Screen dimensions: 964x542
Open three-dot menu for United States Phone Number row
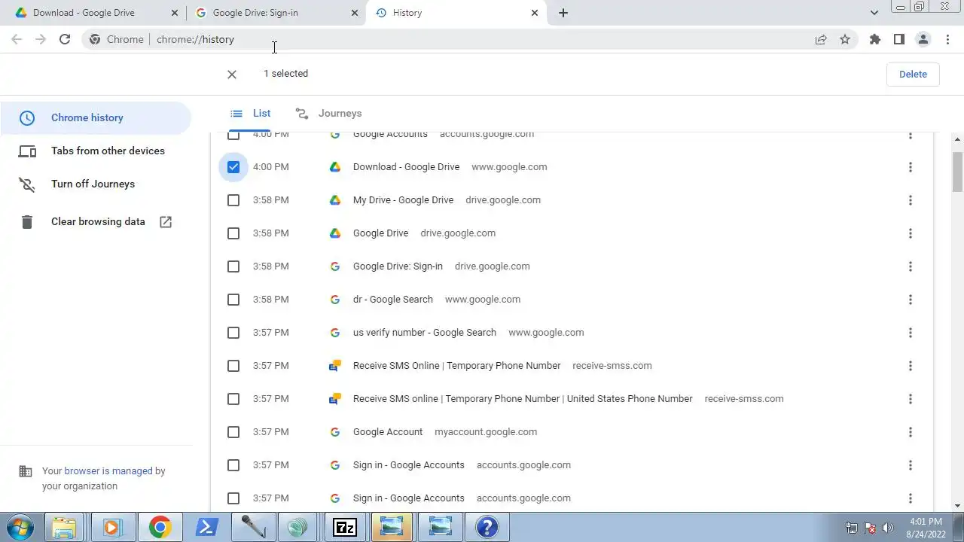[910, 399]
